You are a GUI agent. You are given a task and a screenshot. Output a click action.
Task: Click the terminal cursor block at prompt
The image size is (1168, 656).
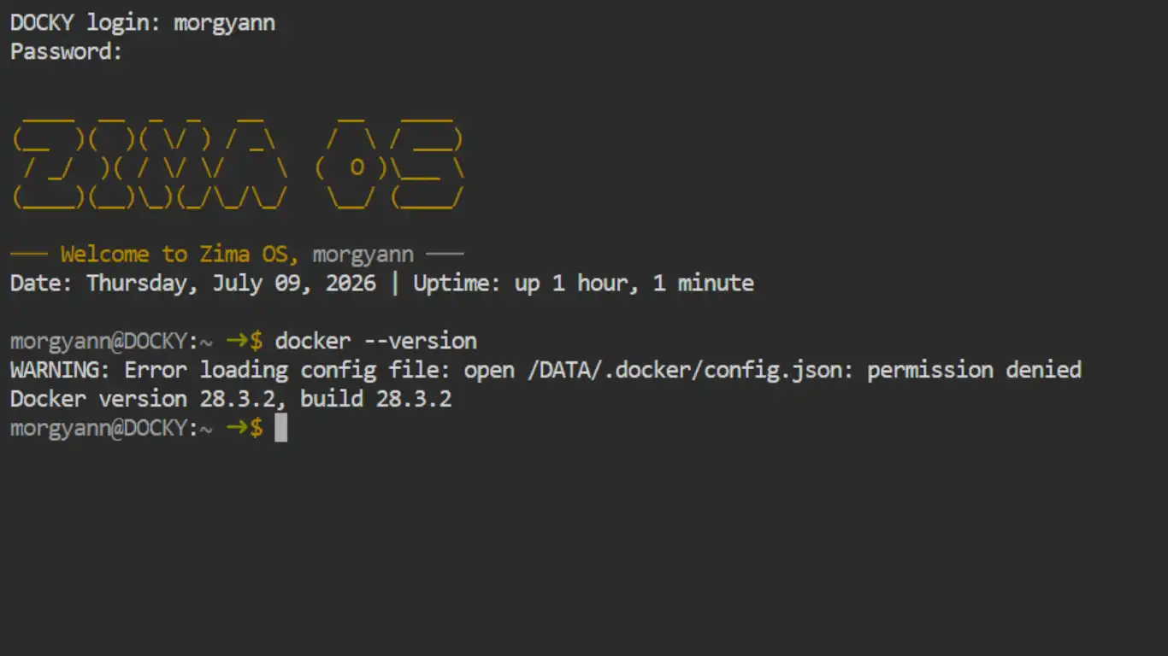click(x=280, y=428)
